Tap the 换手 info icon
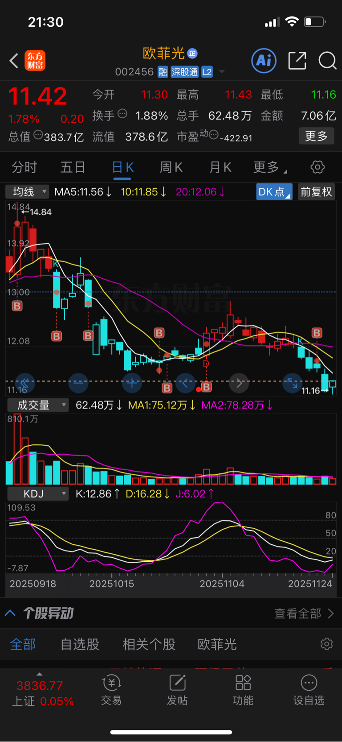The height and width of the screenshot is (742, 342). click(x=122, y=114)
